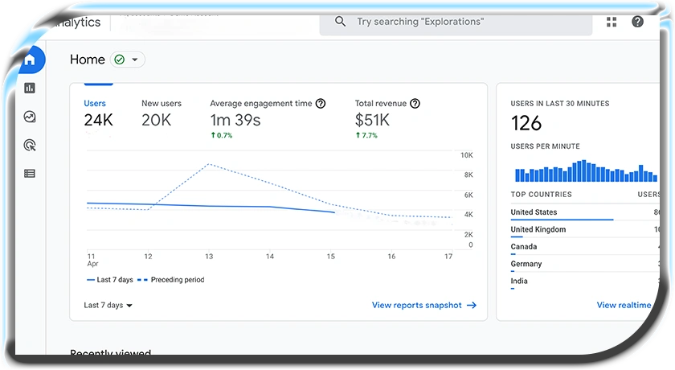The height and width of the screenshot is (370, 675).
Task: Click the View realtime link
Action: [x=623, y=306]
